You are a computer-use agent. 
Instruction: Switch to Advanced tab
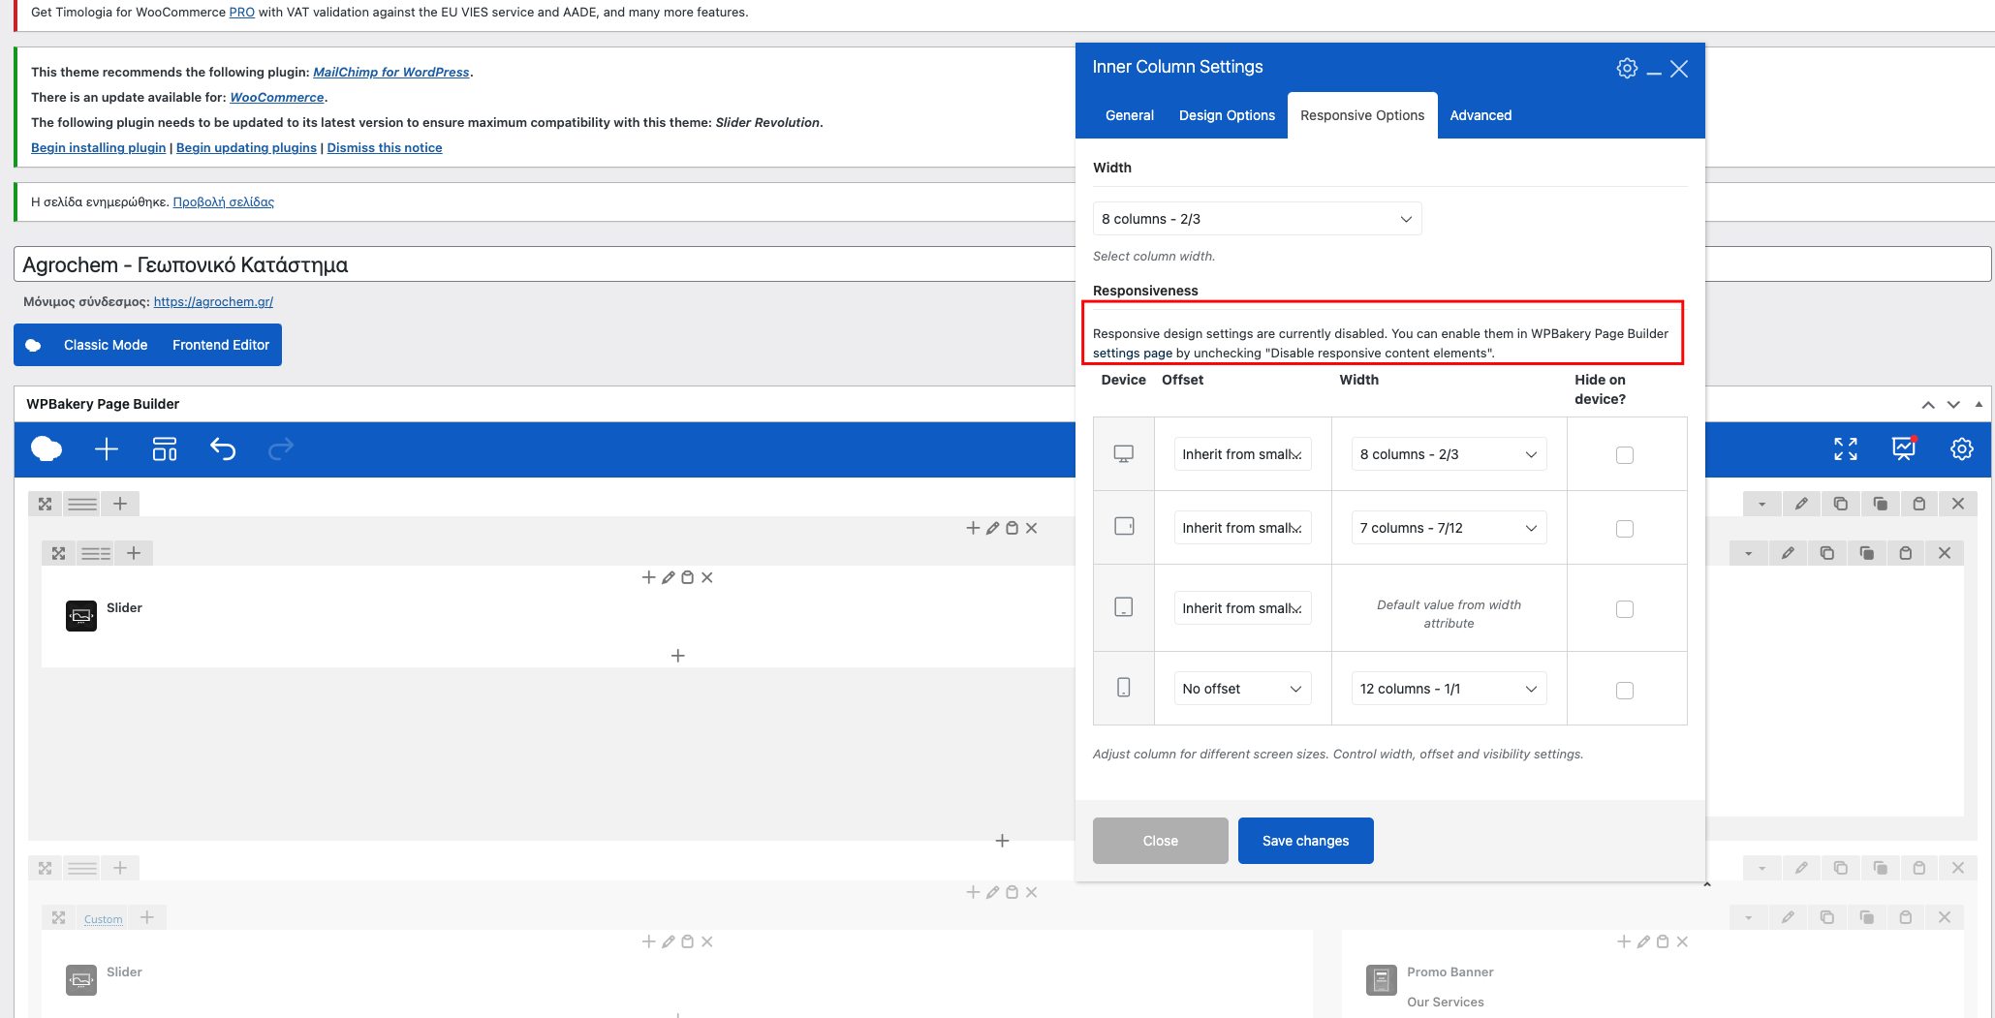coord(1481,115)
